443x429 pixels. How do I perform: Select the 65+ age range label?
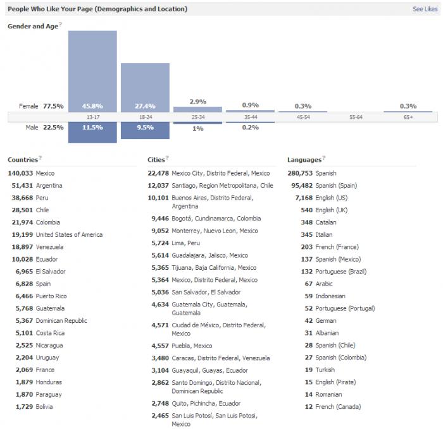408,117
